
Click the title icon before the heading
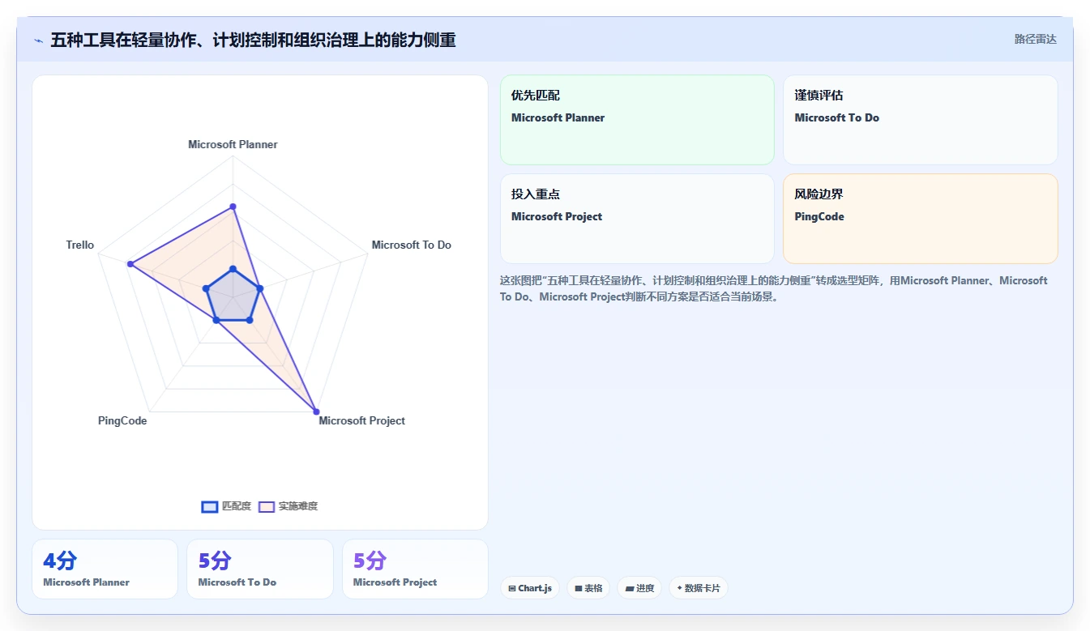pyautogui.click(x=38, y=40)
